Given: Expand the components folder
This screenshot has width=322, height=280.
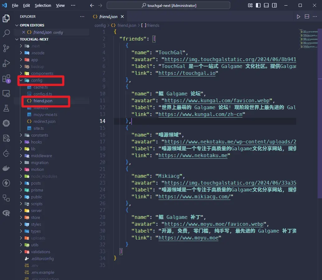Looking at the screenshot, I should 42,74.
